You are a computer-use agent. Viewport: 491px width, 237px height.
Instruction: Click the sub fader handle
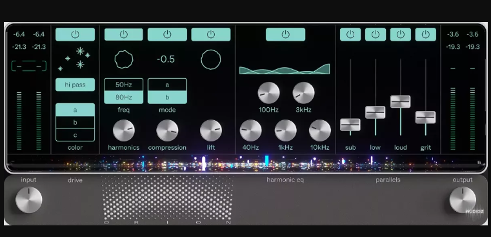[x=350, y=125]
